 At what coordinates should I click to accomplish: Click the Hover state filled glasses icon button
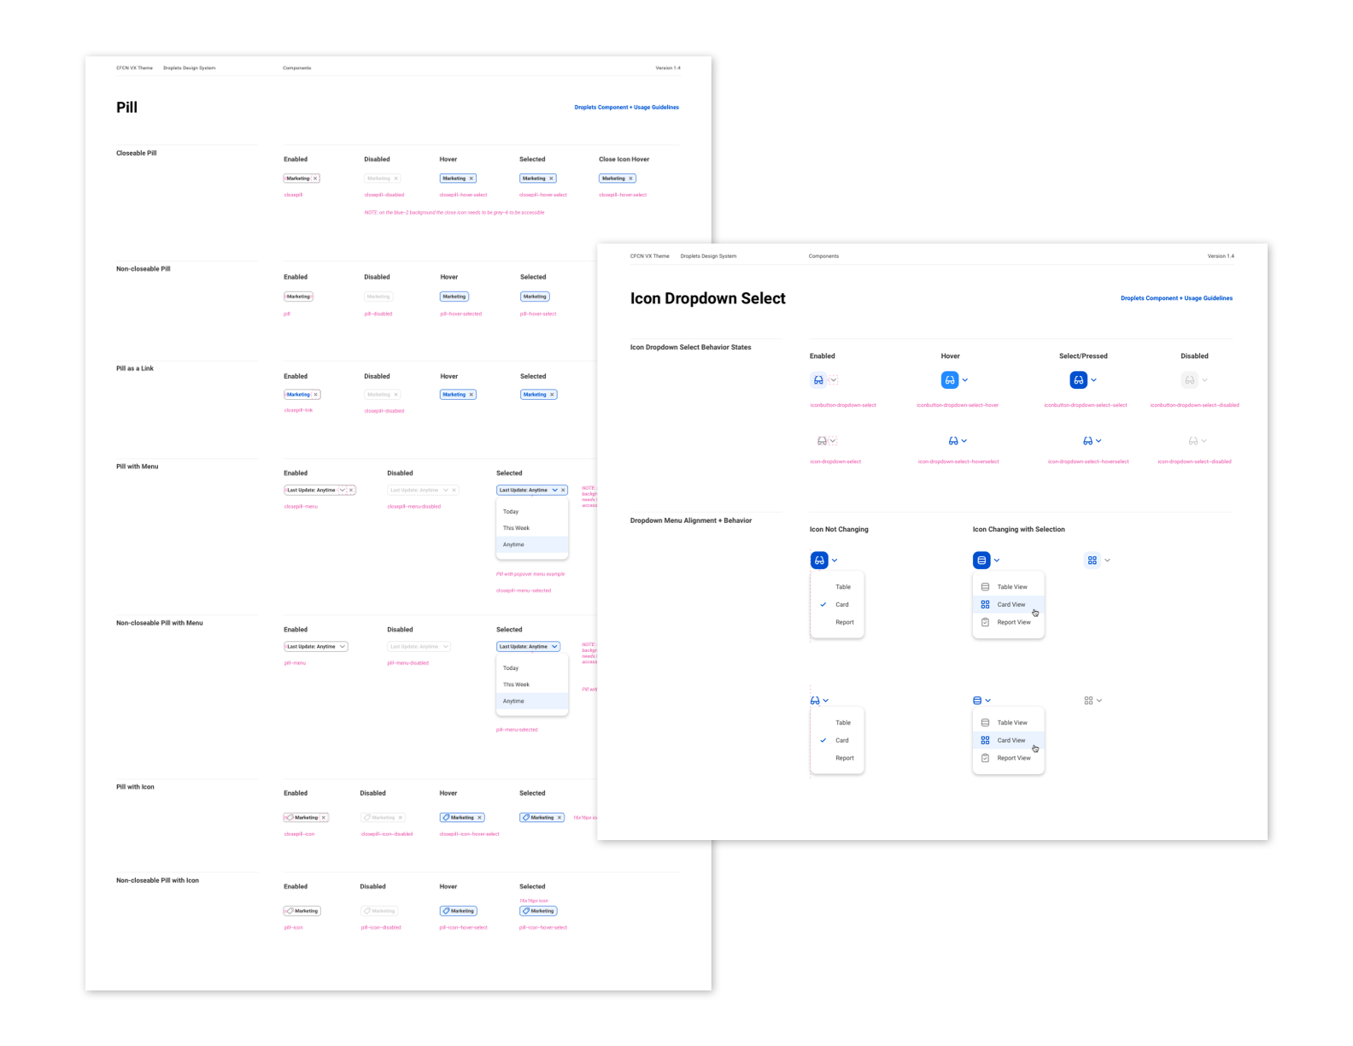(950, 380)
